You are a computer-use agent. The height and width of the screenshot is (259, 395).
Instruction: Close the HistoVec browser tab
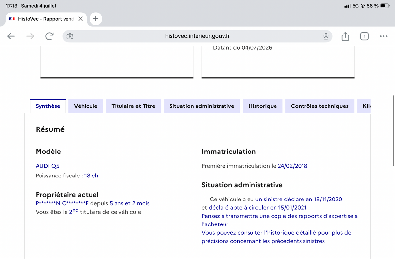tap(81, 19)
